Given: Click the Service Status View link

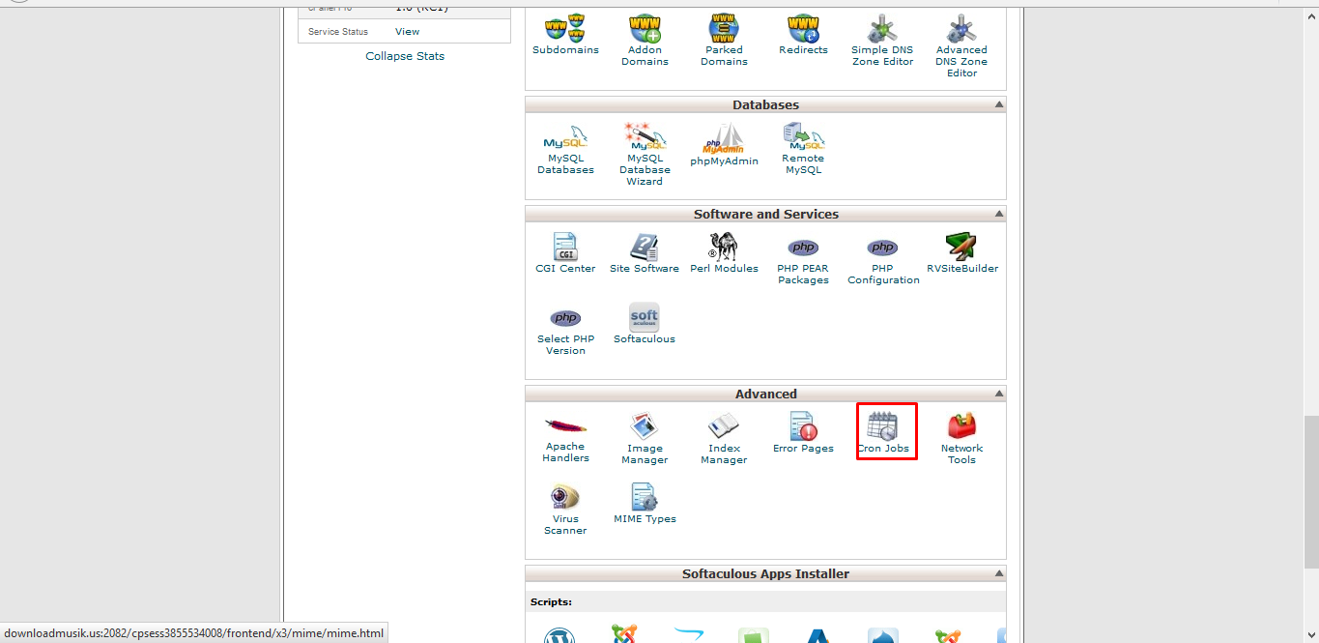Looking at the screenshot, I should pos(407,32).
